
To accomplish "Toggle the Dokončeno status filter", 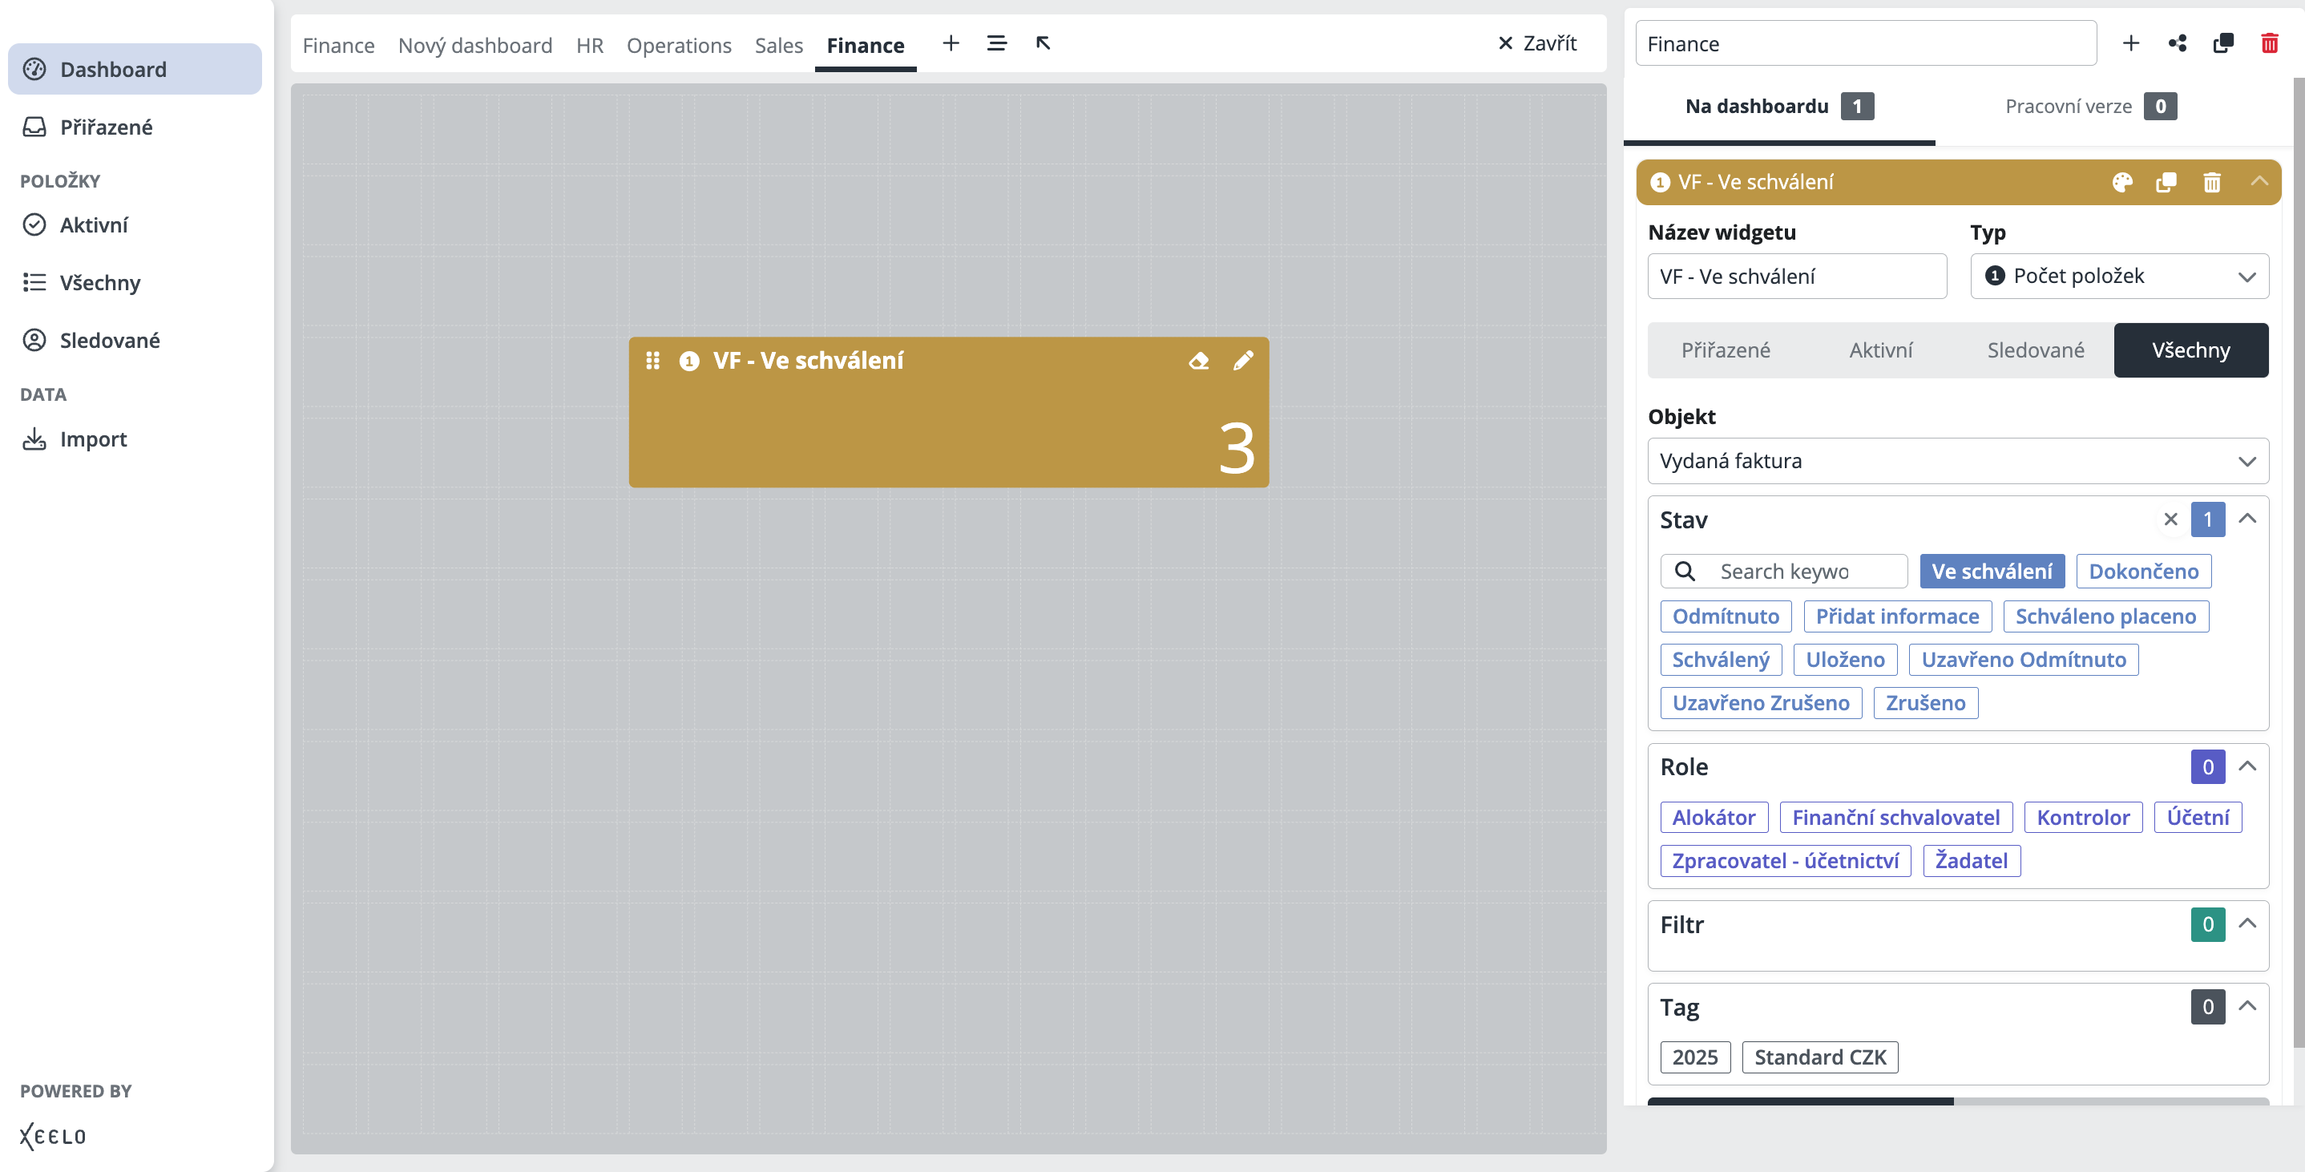I will [x=2142, y=572].
